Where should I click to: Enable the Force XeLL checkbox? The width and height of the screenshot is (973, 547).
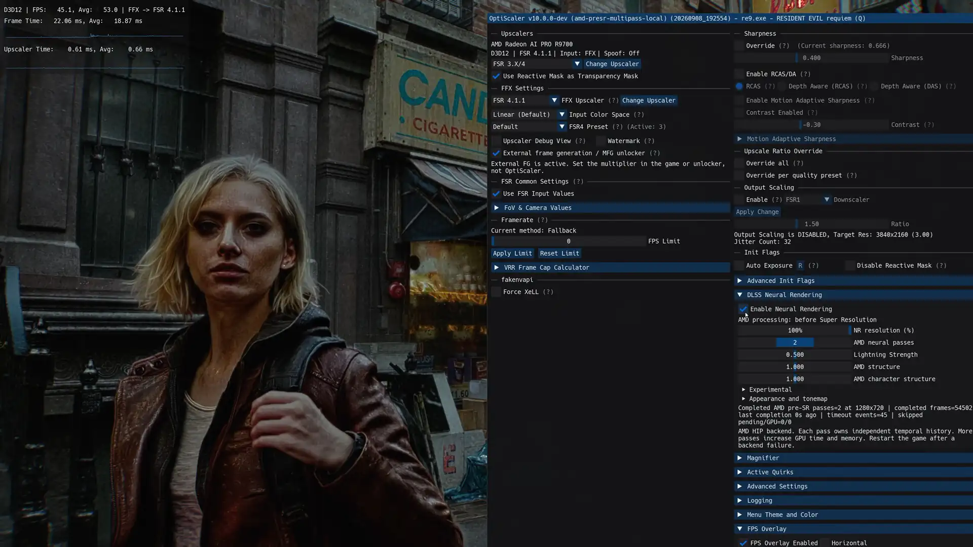tap(496, 292)
